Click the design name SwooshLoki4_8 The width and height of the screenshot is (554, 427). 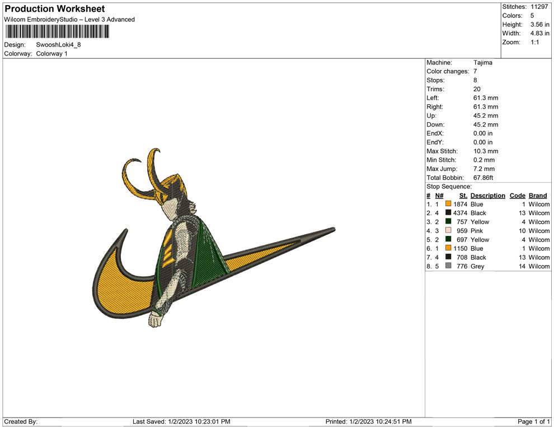point(59,45)
